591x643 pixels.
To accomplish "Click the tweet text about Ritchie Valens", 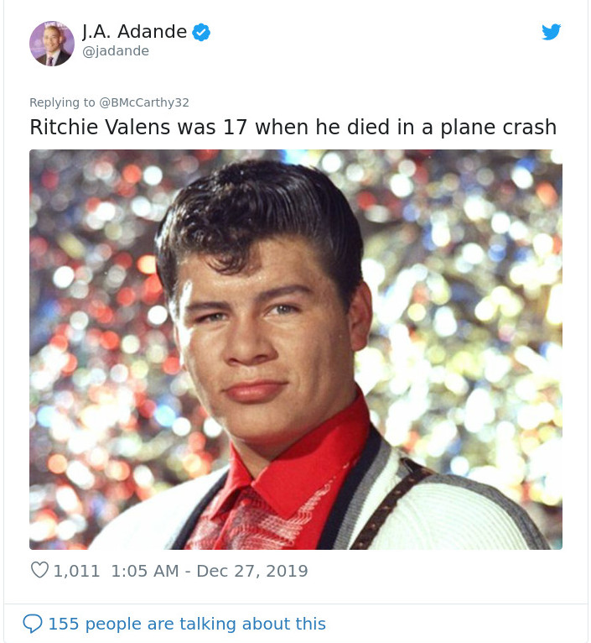I will tap(293, 127).
